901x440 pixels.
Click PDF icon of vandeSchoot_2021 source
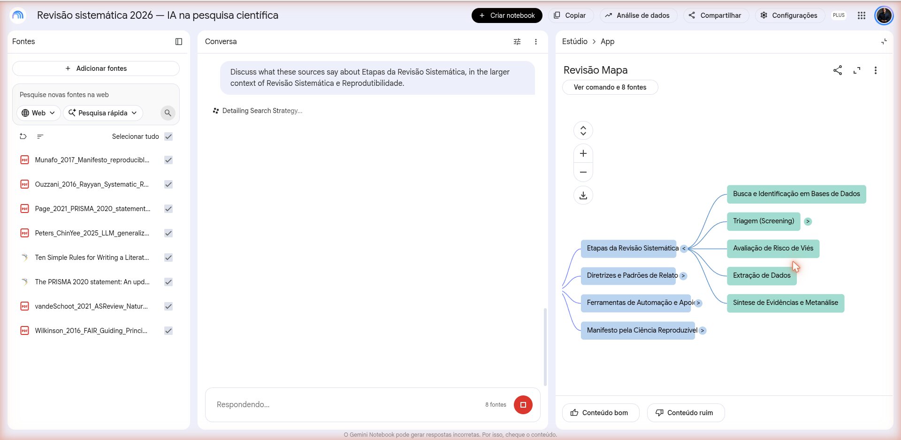(24, 306)
